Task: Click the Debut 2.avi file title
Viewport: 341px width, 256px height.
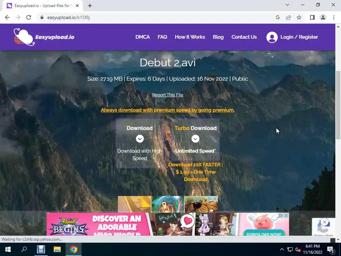Action: coord(168,63)
